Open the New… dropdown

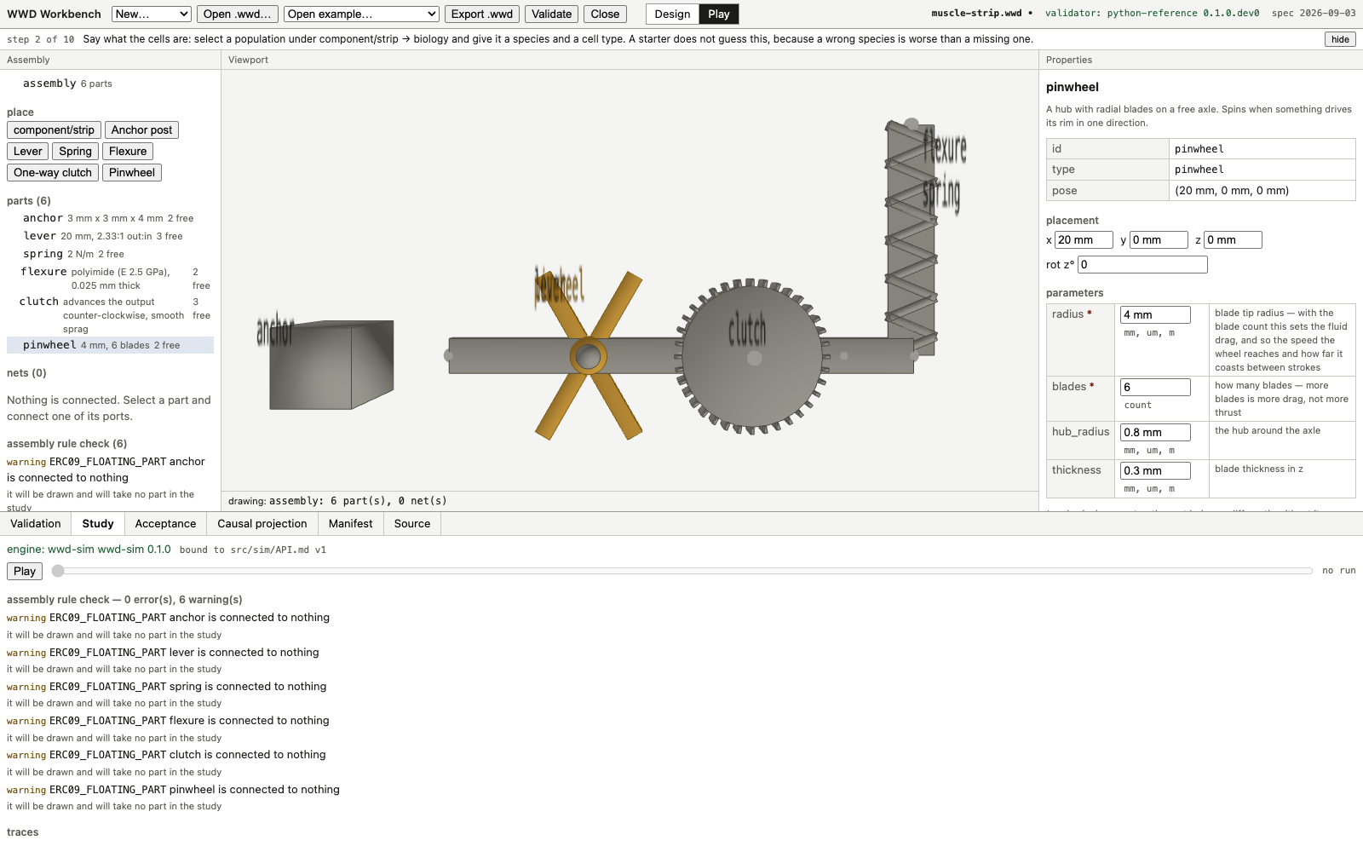152,14
